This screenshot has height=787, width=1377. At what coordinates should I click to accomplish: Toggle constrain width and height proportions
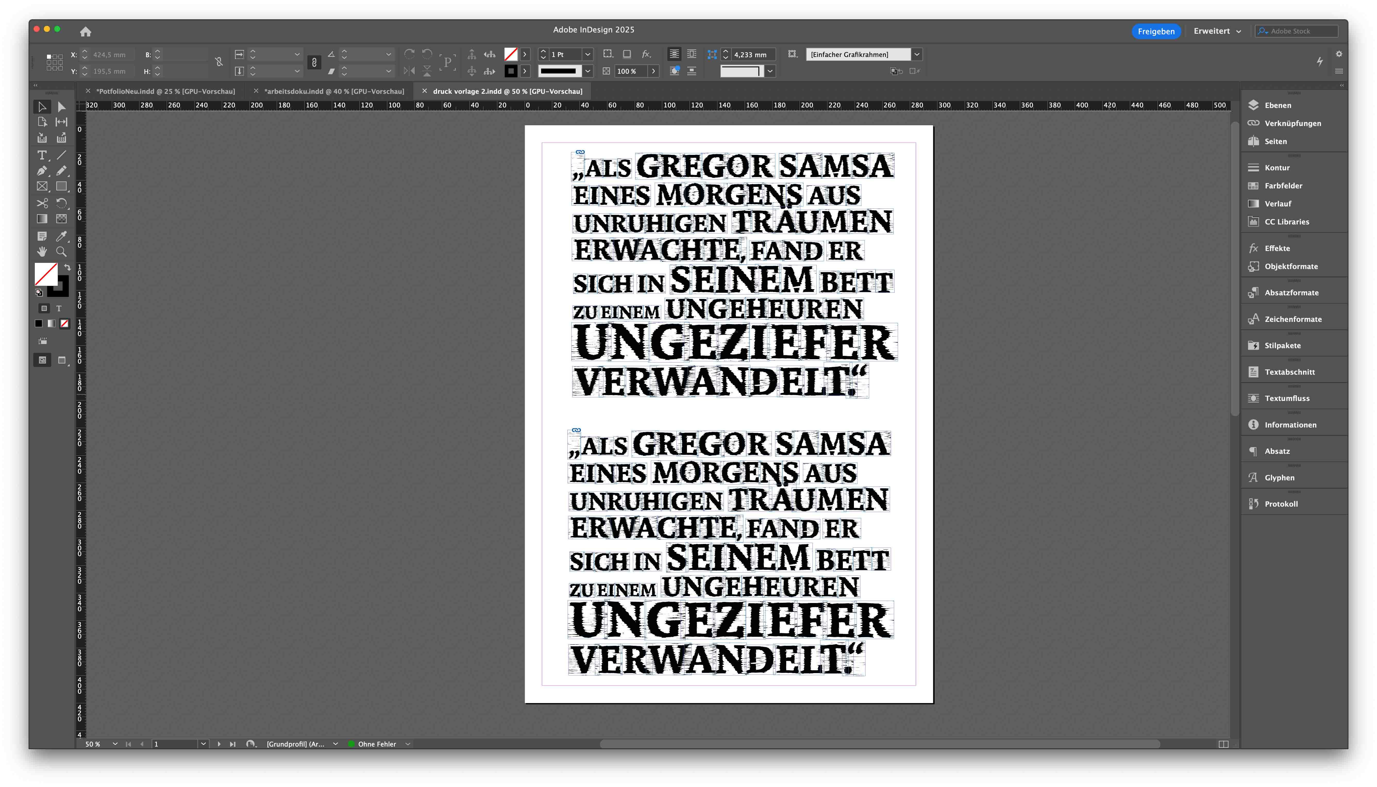219,62
